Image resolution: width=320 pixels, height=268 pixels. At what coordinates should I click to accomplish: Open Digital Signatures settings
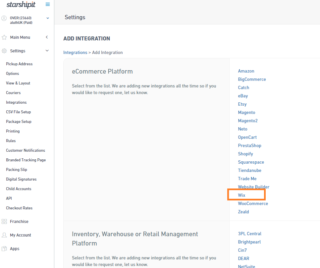pos(21,179)
